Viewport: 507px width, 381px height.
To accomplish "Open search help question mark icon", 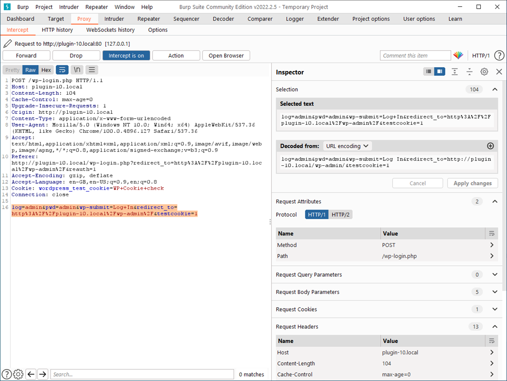I will [7, 374].
